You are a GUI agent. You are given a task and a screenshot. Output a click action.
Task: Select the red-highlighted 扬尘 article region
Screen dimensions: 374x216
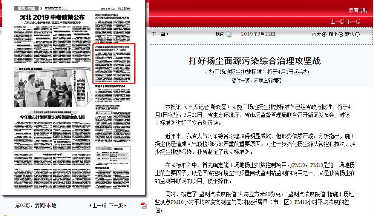tap(114, 63)
